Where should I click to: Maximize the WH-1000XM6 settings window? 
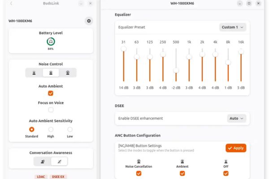[x=249, y=3]
